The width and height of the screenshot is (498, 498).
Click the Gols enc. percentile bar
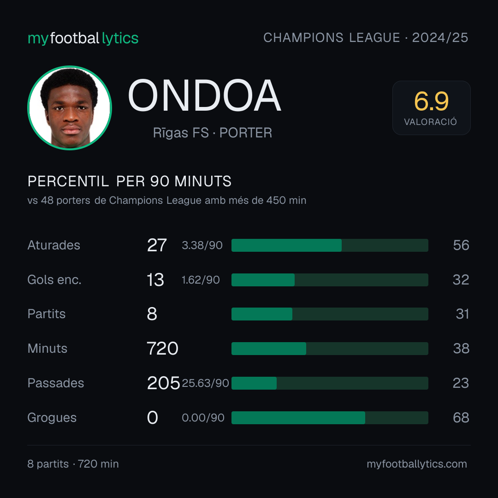coord(330,280)
